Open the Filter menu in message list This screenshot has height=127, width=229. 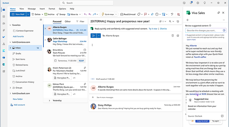coord(80,21)
